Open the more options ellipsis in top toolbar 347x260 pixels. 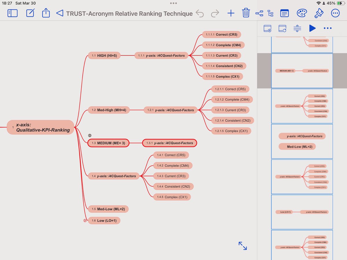click(335, 13)
